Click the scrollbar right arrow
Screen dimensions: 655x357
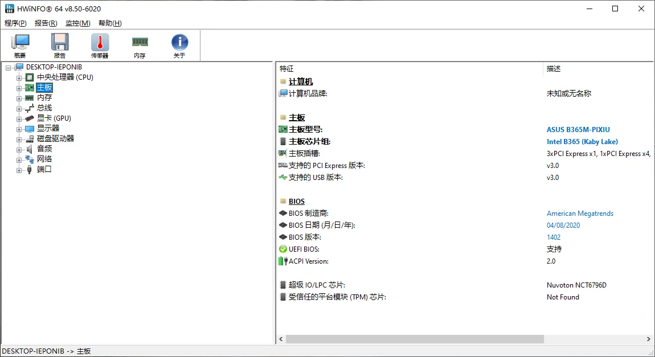click(x=648, y=339)
